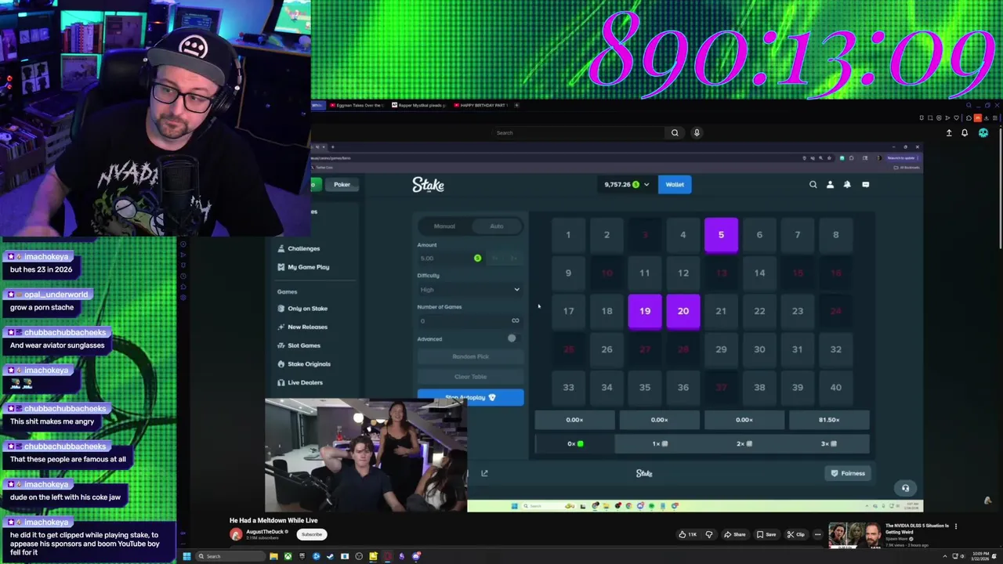This screenshot has width=1003, height=564.
Task: Toggle Keno tile 5
Action: [x=721, y=235]
